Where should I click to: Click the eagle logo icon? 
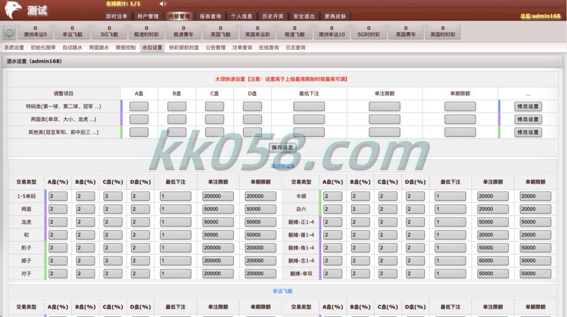click(13, 10)
